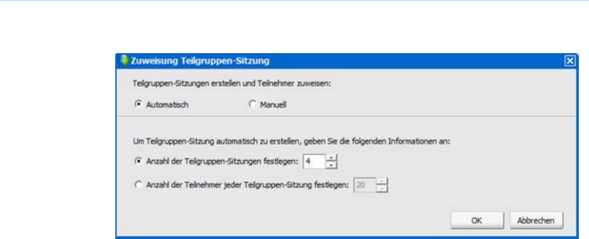The height and width of the screenshot is (239, 589).
Task: Select the Automatisch radio button
Action: (x=137, y=104)
